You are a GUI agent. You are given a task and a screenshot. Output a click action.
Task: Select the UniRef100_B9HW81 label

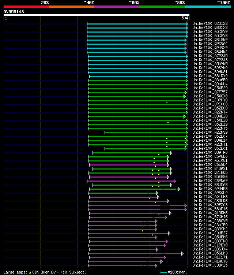(x=210, y=72)
